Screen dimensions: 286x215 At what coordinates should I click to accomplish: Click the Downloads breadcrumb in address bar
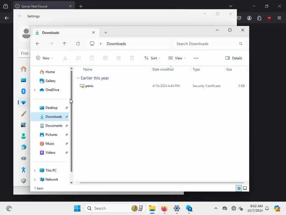tap(116, 44)
